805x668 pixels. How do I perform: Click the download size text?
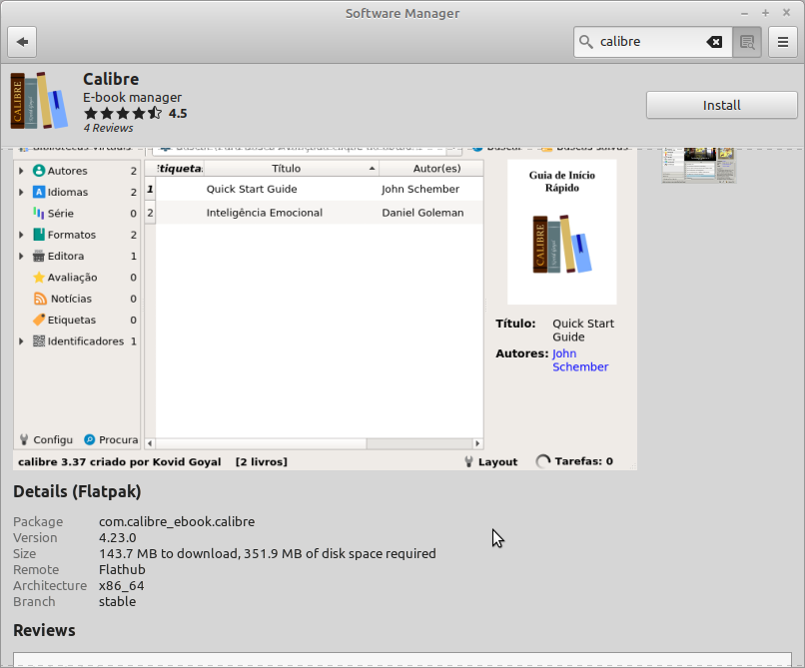click(x=267, y=553)
